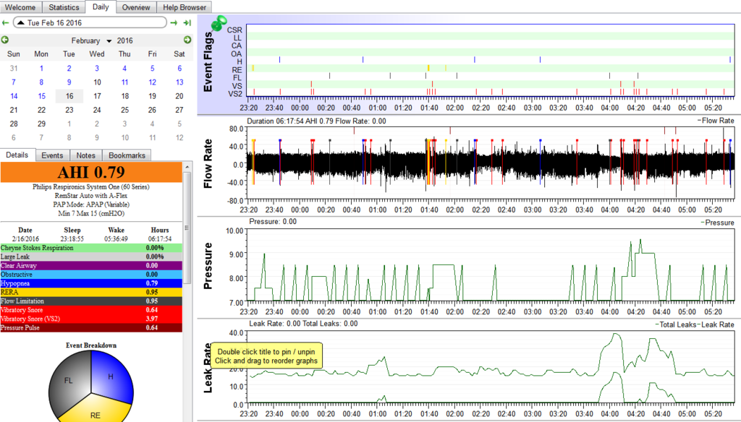Open the Bookmarks tab

click(127, 155)
